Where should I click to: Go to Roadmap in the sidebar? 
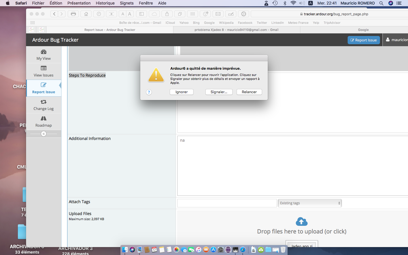[44, 118]
